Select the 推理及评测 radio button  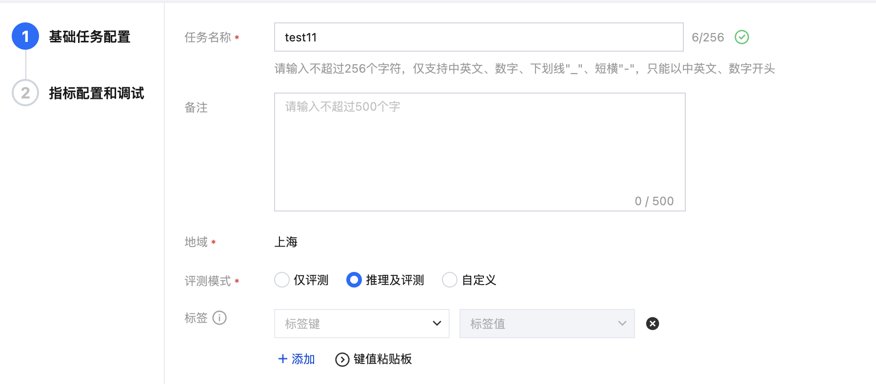[354, 280]
